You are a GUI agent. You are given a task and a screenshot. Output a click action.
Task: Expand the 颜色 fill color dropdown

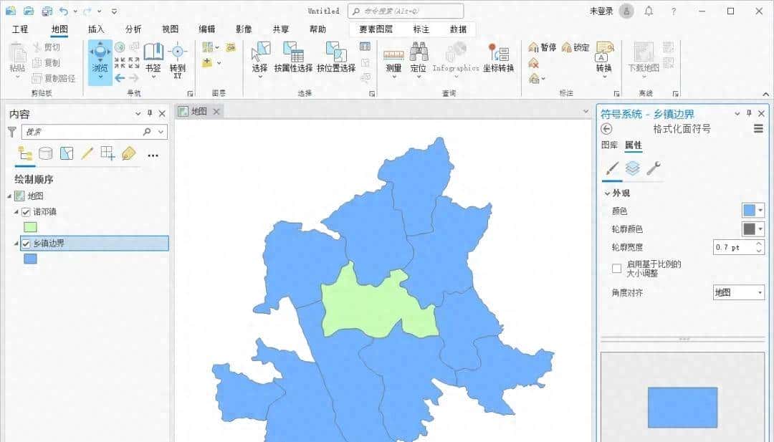coord(760,211)
